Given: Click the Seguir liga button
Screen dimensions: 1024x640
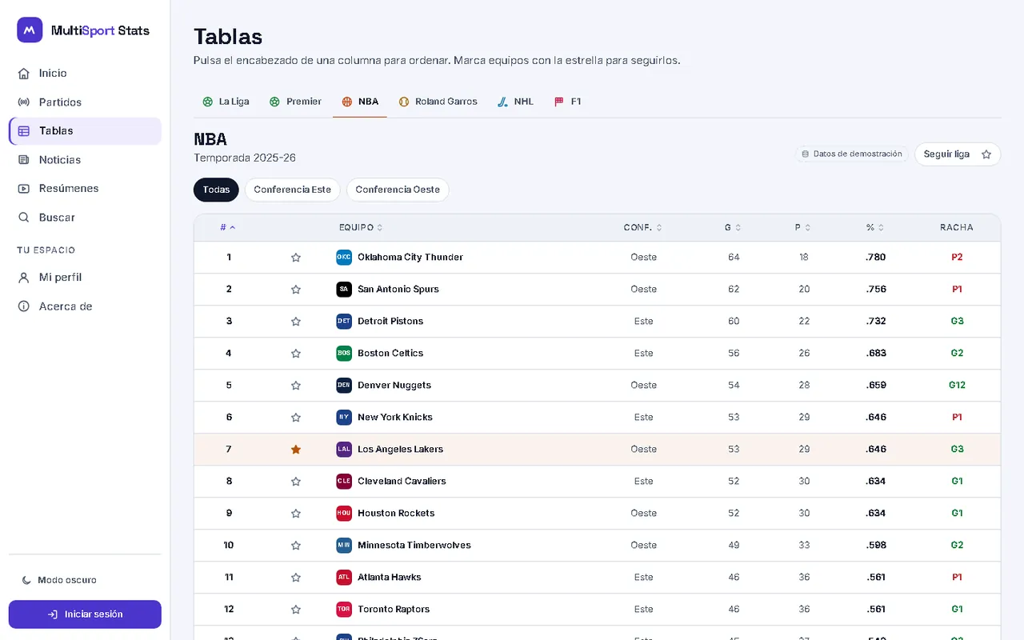Looking at the screenshot, I should pyautogui.click(x=958, y=154).
